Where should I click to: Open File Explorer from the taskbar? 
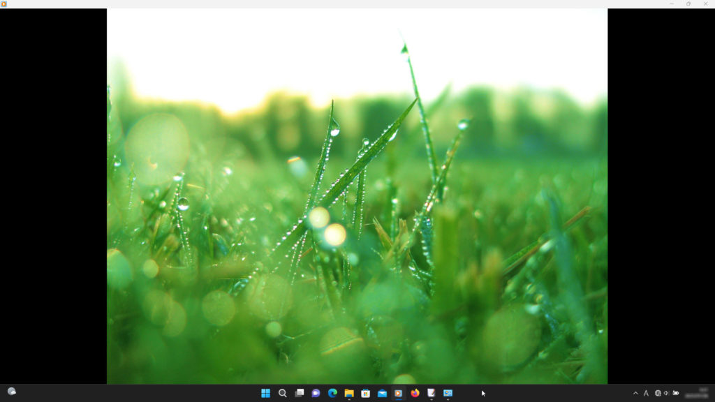[x=348, y=393]
